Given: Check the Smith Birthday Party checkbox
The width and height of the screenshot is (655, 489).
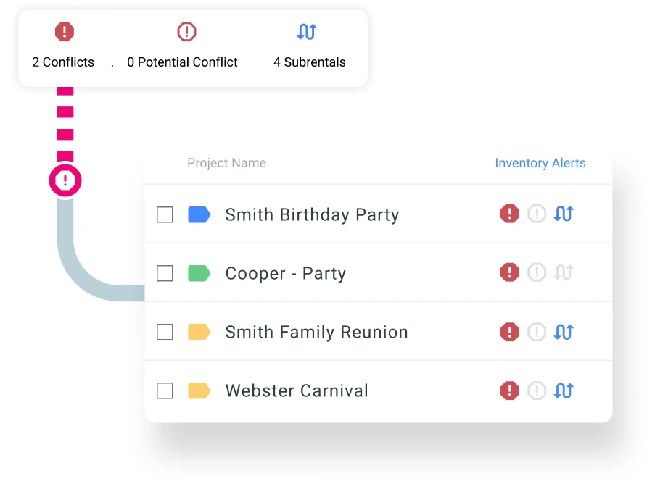Looking at the screenshot, I should point(165,214).
